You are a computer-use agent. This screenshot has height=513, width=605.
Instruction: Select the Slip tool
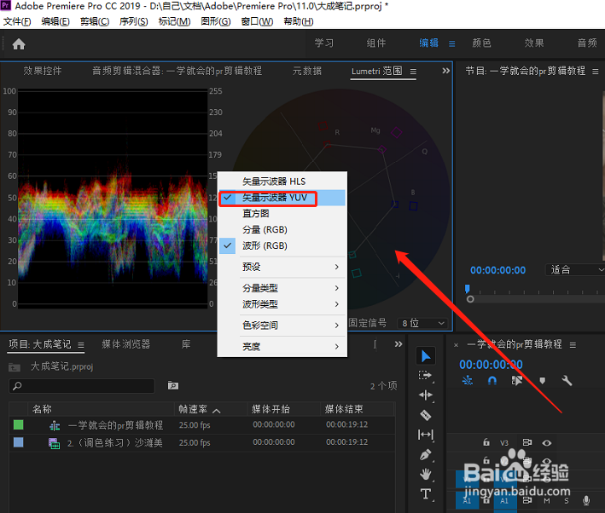click(426, 435)
